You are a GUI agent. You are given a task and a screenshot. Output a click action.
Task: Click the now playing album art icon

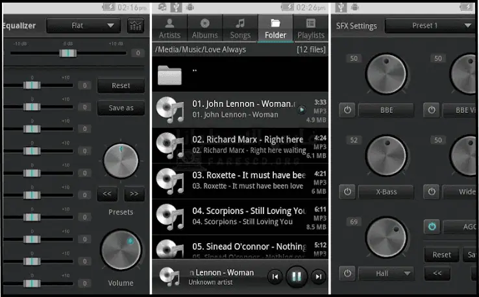tap(169, 277)
